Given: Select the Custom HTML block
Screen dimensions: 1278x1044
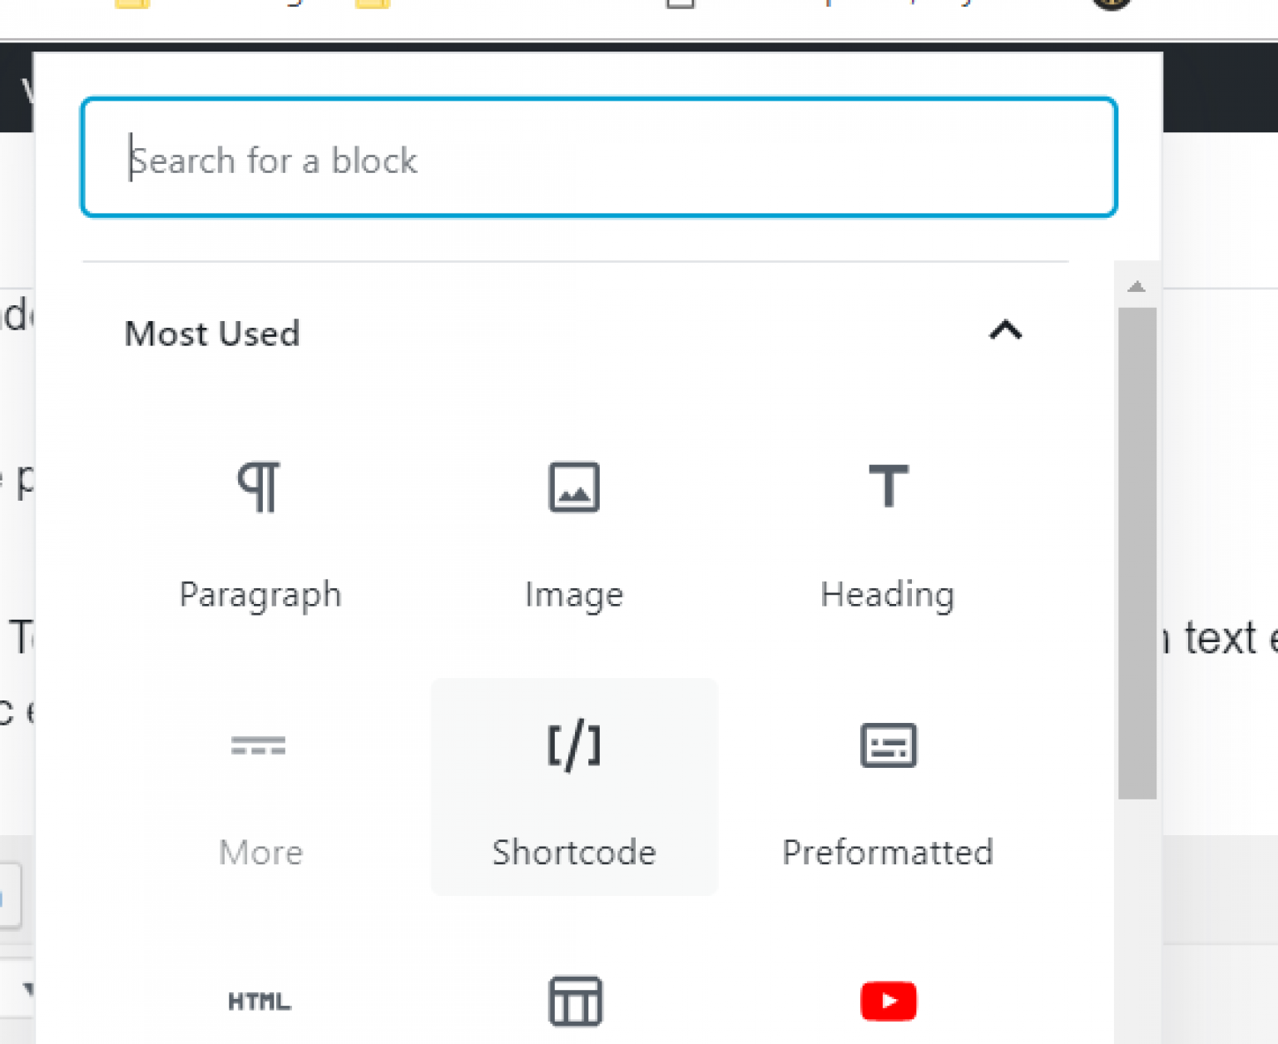Looking at the screenshot, I should pos(260,1001).
